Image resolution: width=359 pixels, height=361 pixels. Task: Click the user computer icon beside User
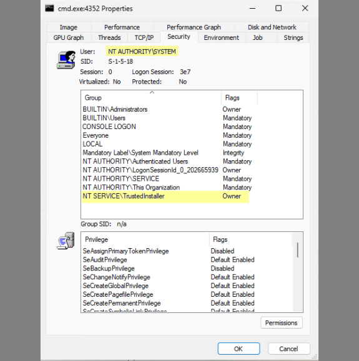coord(66,60)
